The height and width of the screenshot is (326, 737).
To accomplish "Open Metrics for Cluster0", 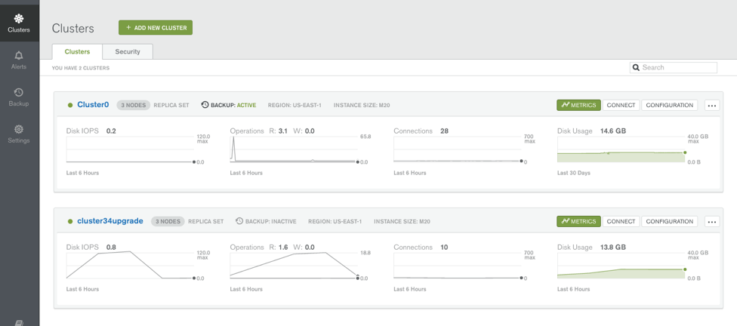I will 578,105.
